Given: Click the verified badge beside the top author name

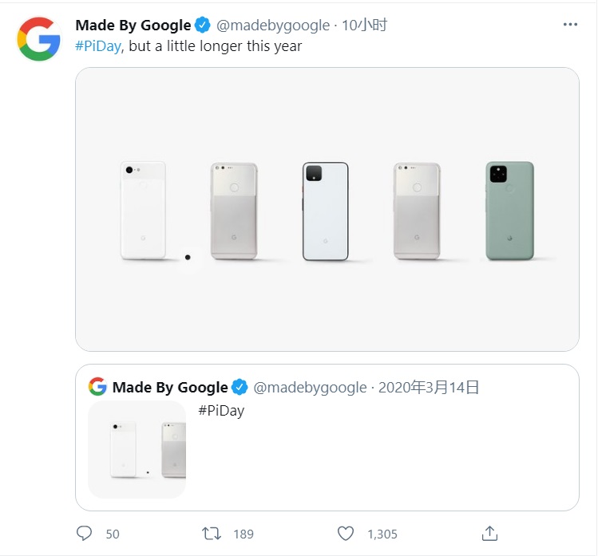Looking at the screenshot, I should click(x=203, y=26).
